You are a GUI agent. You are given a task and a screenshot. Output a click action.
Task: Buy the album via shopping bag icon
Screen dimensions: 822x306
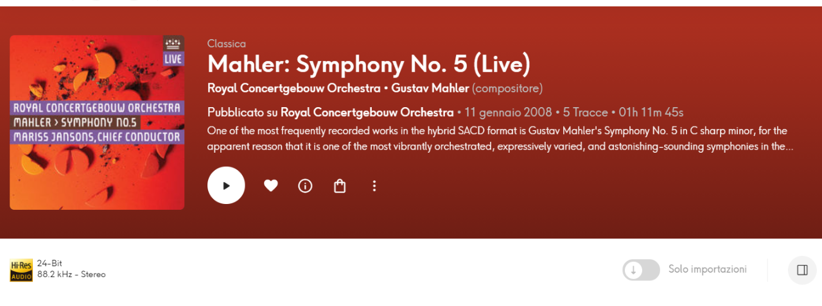coord(340,185)
